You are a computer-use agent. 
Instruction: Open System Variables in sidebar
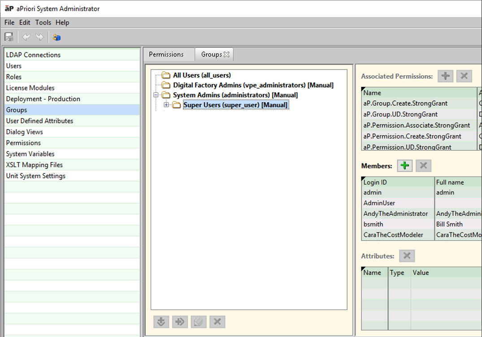(x=72, y=154)
